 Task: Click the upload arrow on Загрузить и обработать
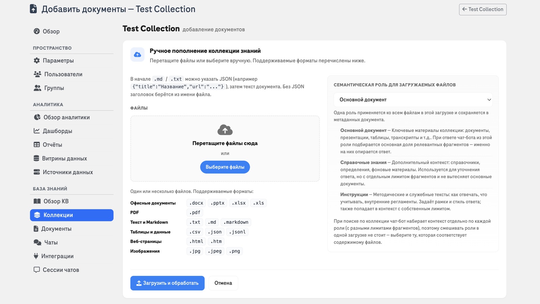(139, 283)
